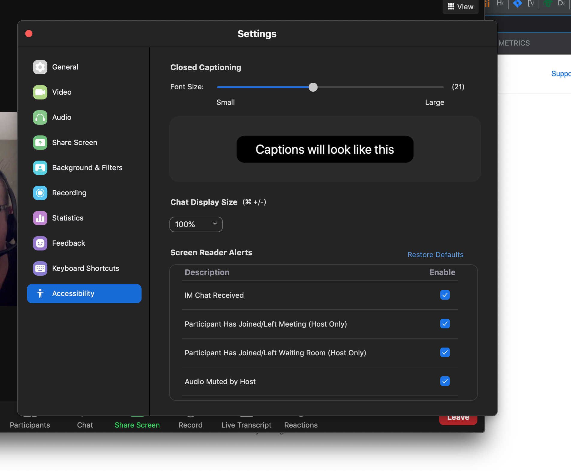Uncheck Joined/Left Waiting Room alert

[x=445, y=353]
